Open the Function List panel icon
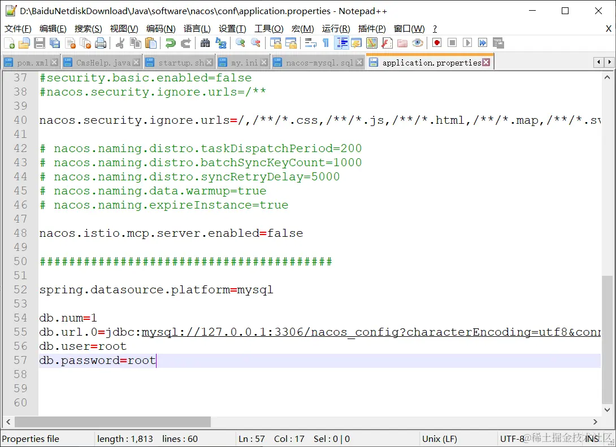 [x=387, y=43]
